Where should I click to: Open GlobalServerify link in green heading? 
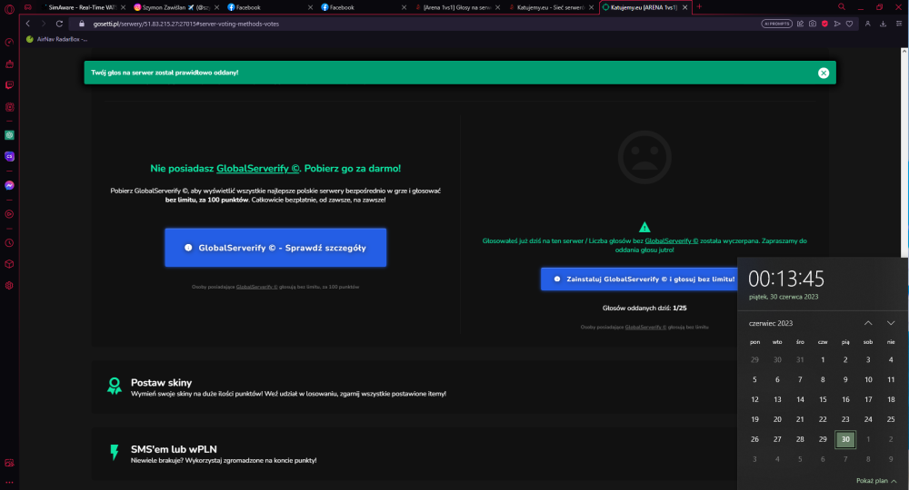pyautogui.click(x=258, y=169)
